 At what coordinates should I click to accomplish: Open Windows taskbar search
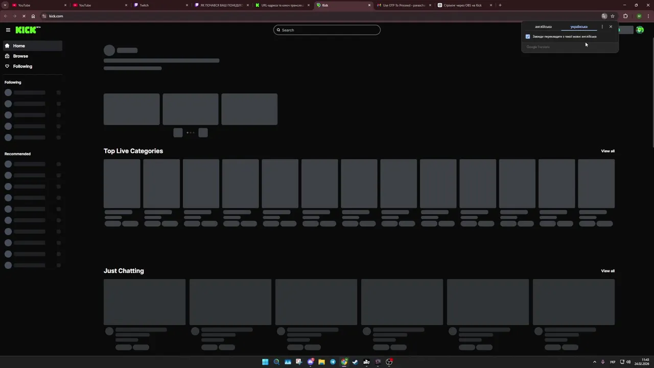pyautogui.click(x=276, y=362)
